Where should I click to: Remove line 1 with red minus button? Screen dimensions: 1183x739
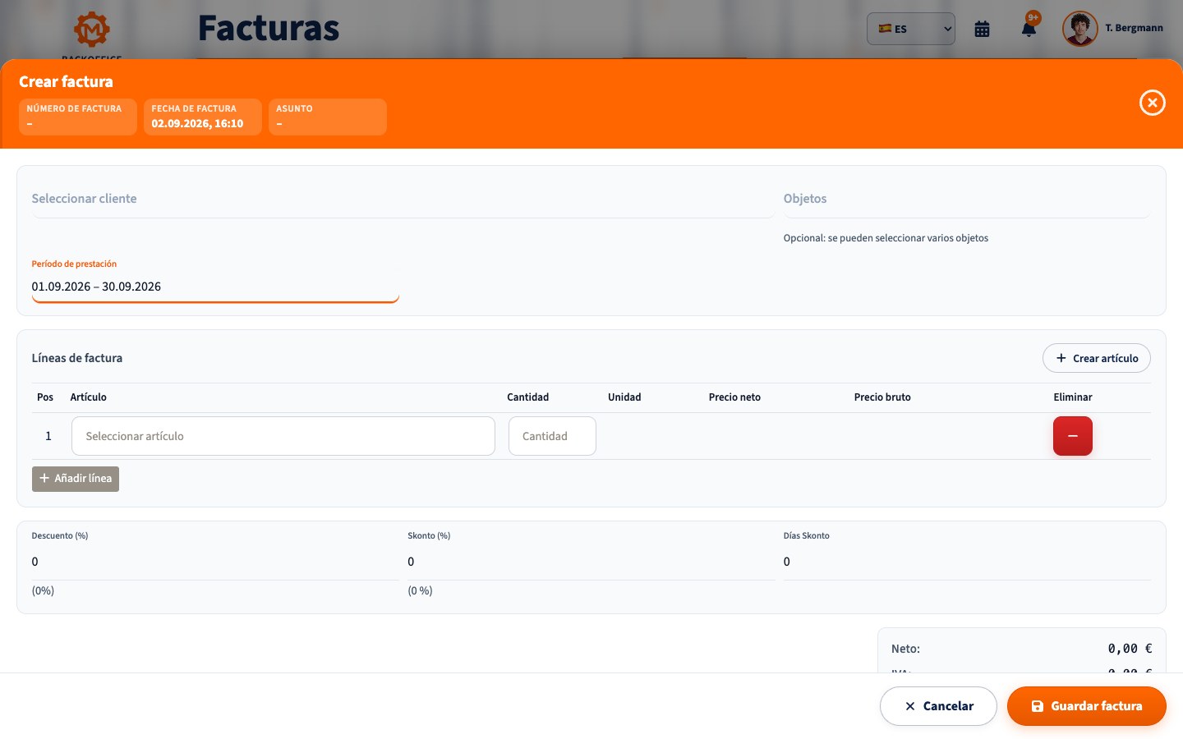(1073, 436)
